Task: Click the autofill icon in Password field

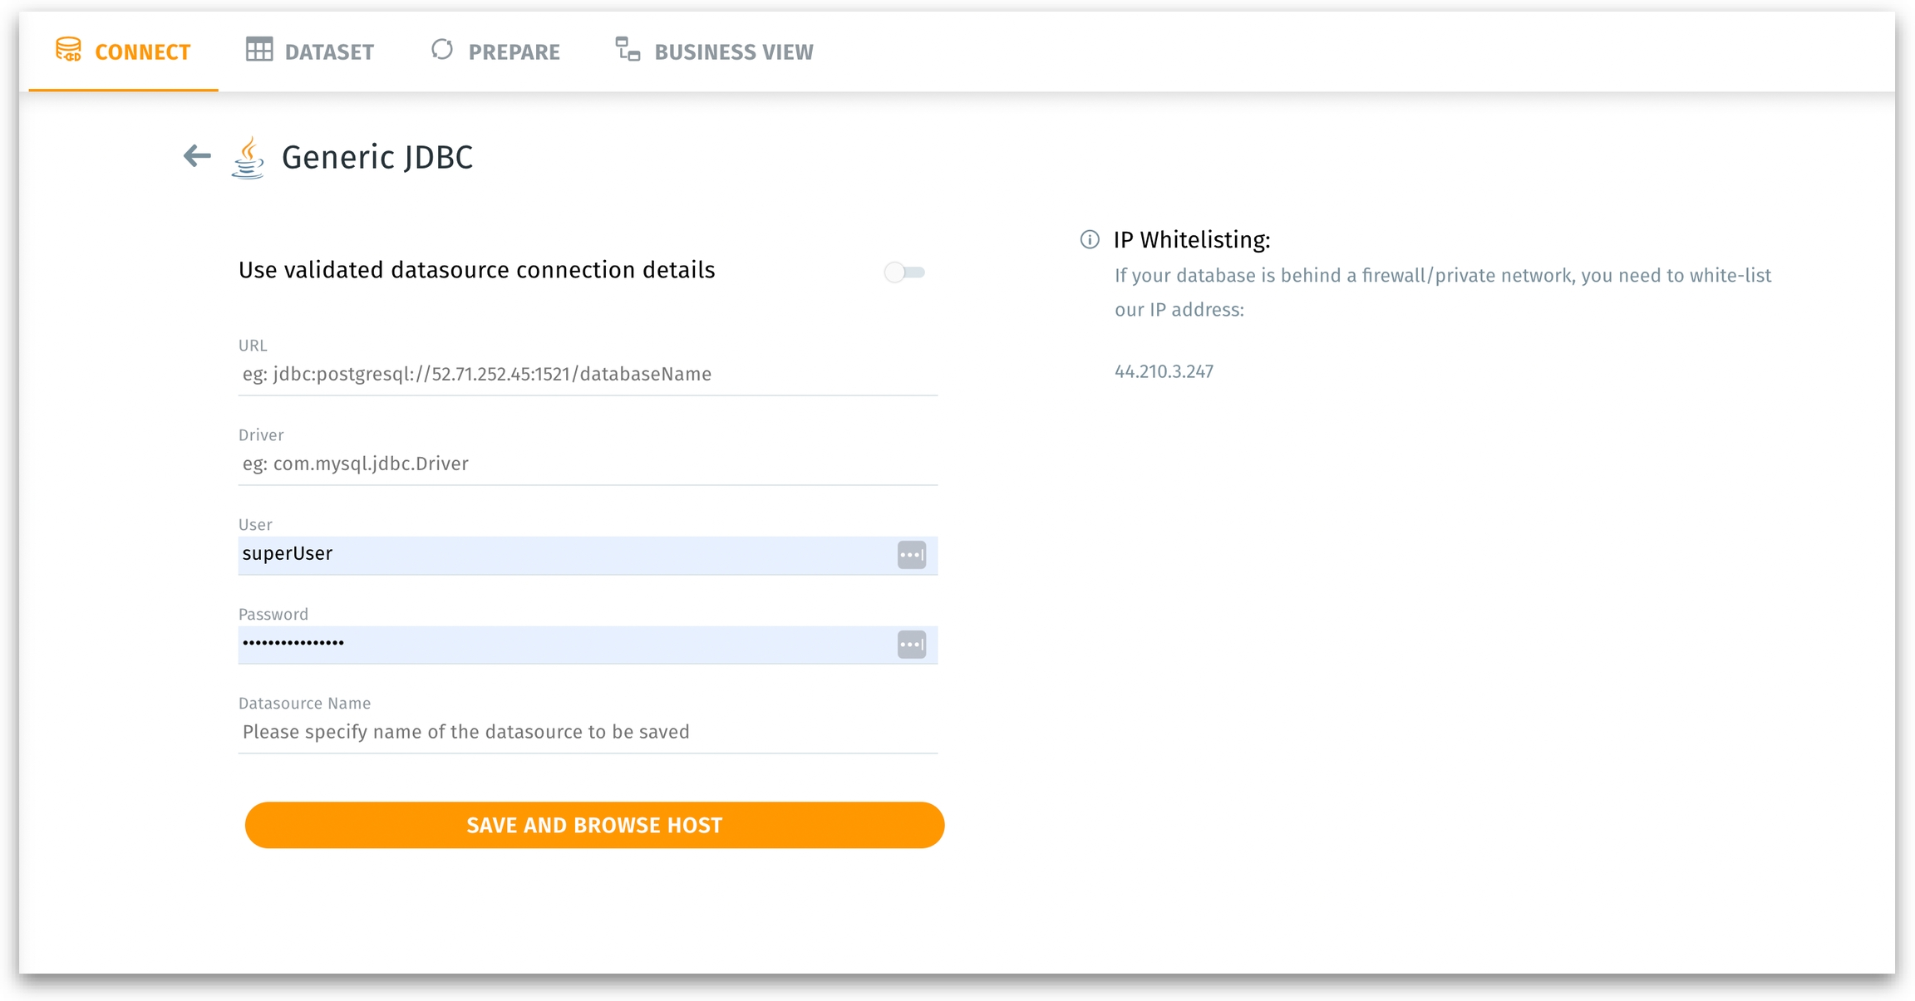Action: 911,645
